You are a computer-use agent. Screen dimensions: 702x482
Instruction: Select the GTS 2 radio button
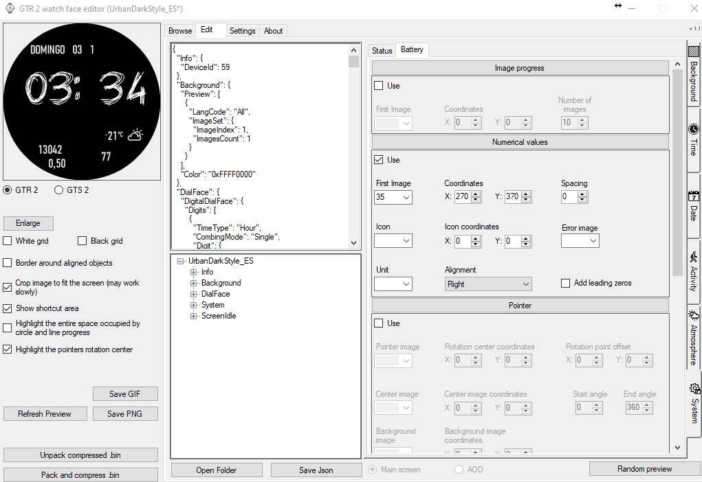coord(58,190)
